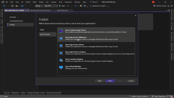Screen dimensions: 174x98
Task: Click the window layout toolbar icon
Action: [85, 6]
